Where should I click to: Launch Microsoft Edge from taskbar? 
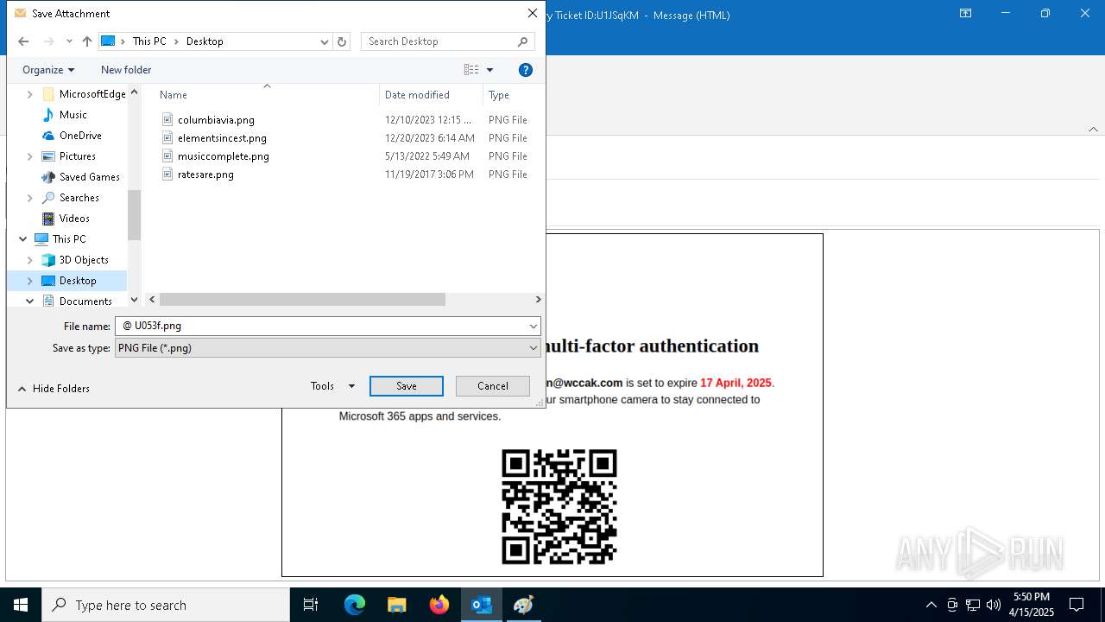355,605
